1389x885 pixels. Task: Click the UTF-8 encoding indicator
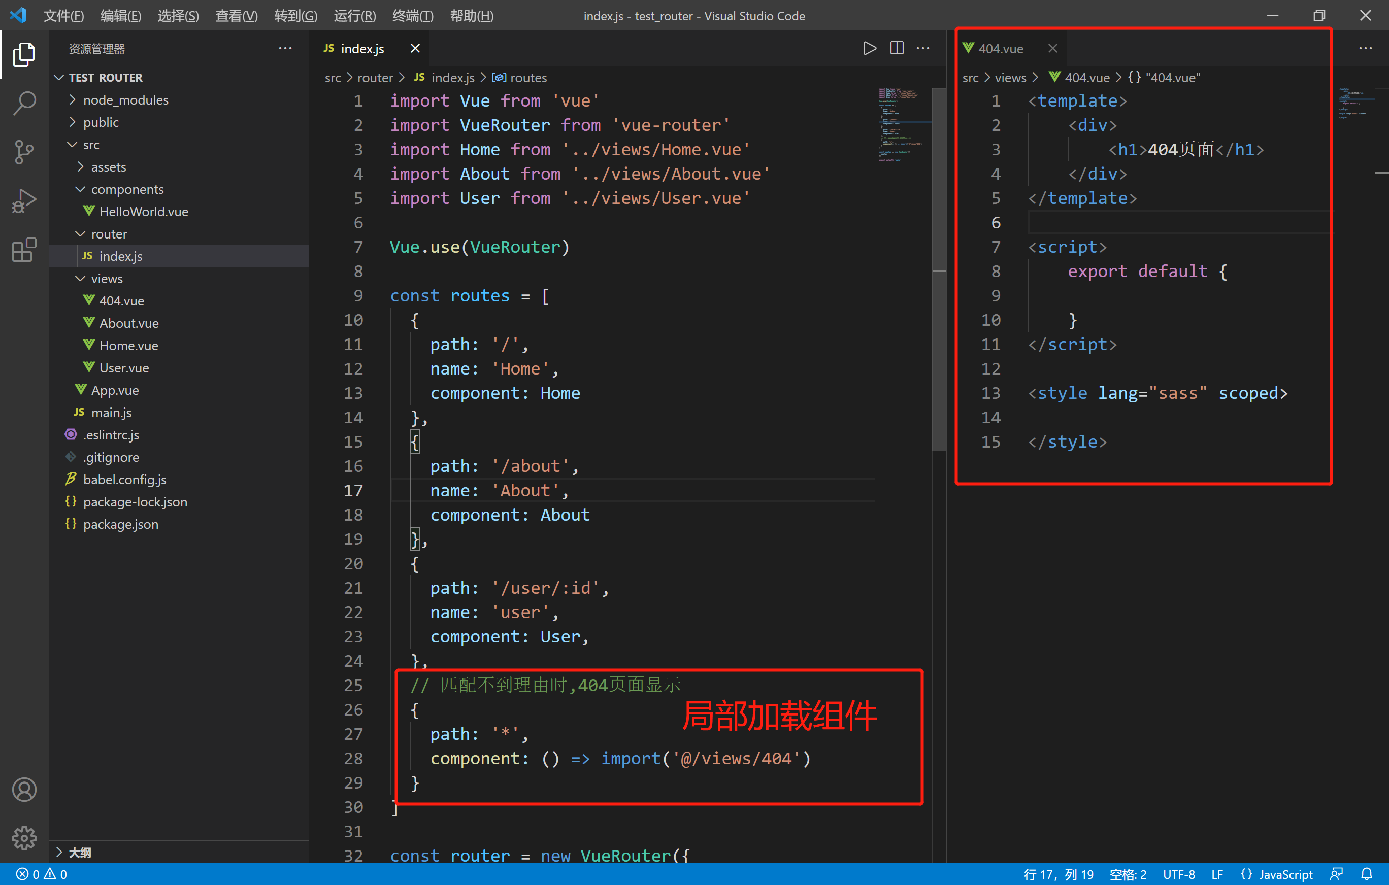[x=1178, y=874]
